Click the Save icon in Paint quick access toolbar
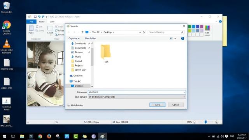The image size is (249, 140). click(35, 17)
